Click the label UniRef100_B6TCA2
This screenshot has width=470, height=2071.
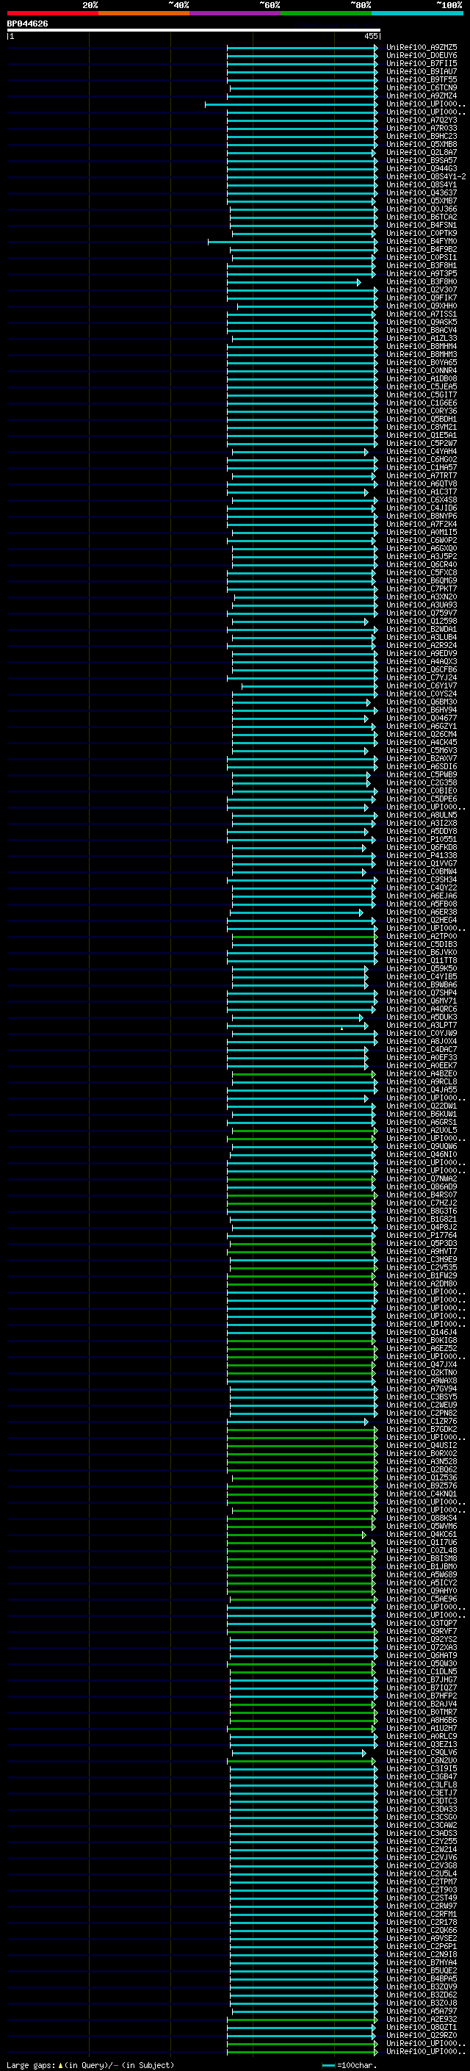coord(422,217)
